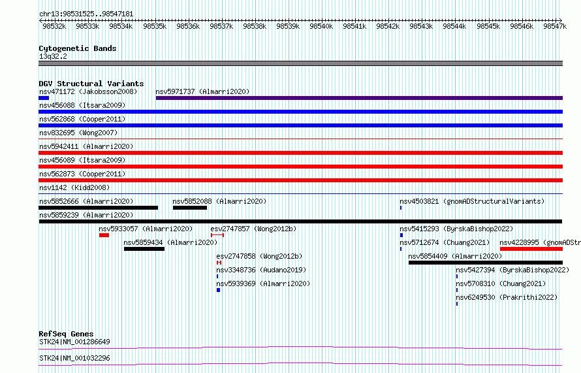The width and height of the screenshot is (581, 373).
Task: Click the STK24|NM_001286649 gene label
Action: pyautogui.click(x=74, y=342)
